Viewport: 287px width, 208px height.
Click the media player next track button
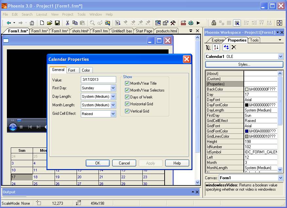tap(38, 127)
